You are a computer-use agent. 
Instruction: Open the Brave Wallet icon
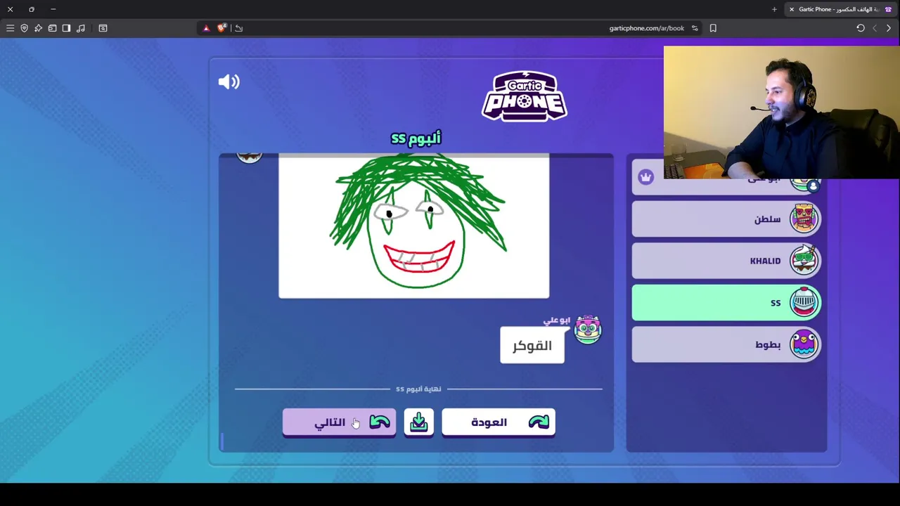click(x=52, y=28)
